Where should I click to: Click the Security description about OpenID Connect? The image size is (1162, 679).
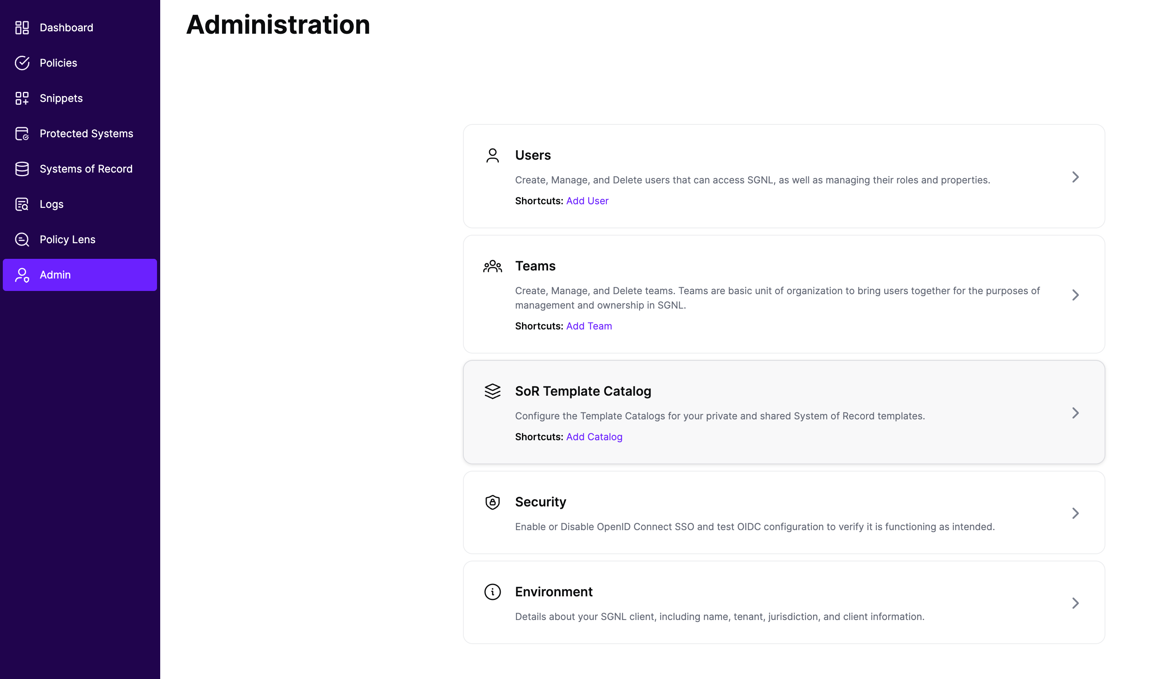tap(755, 527)
